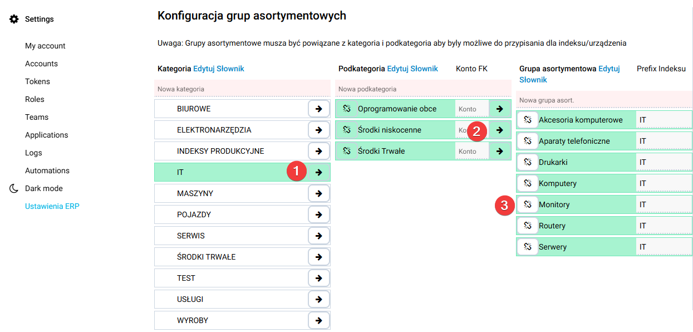
Task: Click unlink icon next to Środki Trwałe
Action: (x=347, y=151)
